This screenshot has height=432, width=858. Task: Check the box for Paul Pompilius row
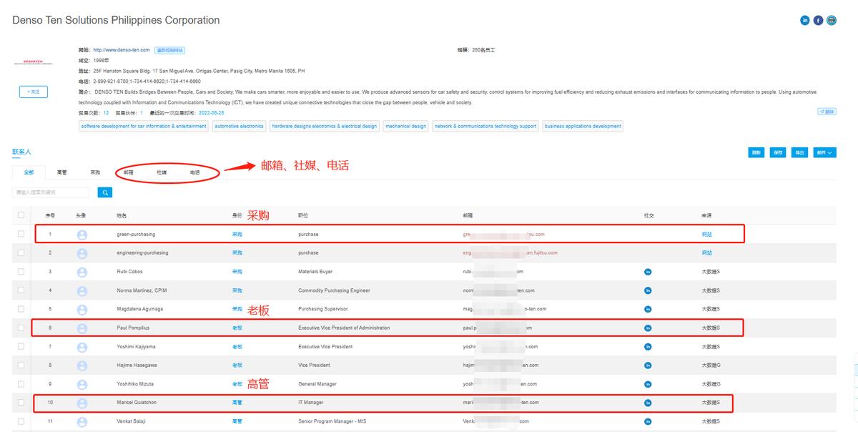point(21,328)
